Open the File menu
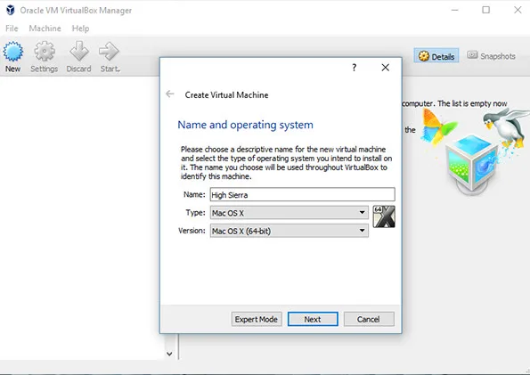Viewport: 530px width, 375px height. 12,29
